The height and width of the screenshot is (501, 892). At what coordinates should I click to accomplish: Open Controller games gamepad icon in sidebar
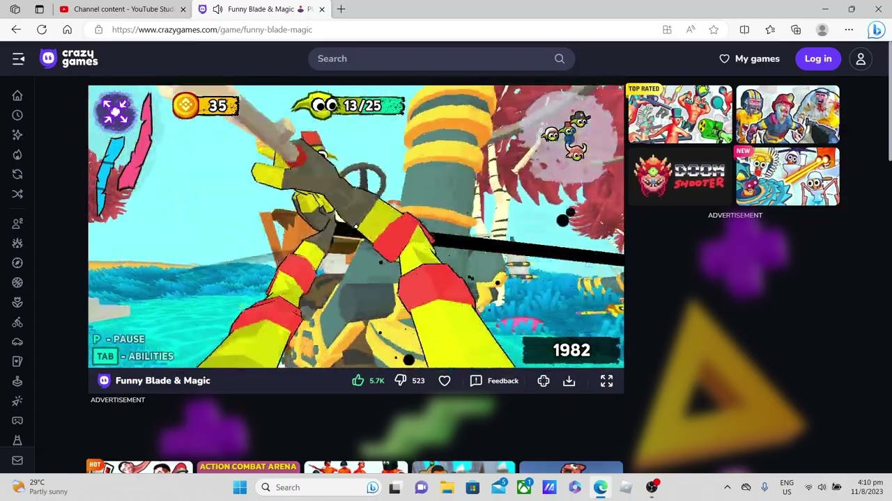[x=17, y=420]
